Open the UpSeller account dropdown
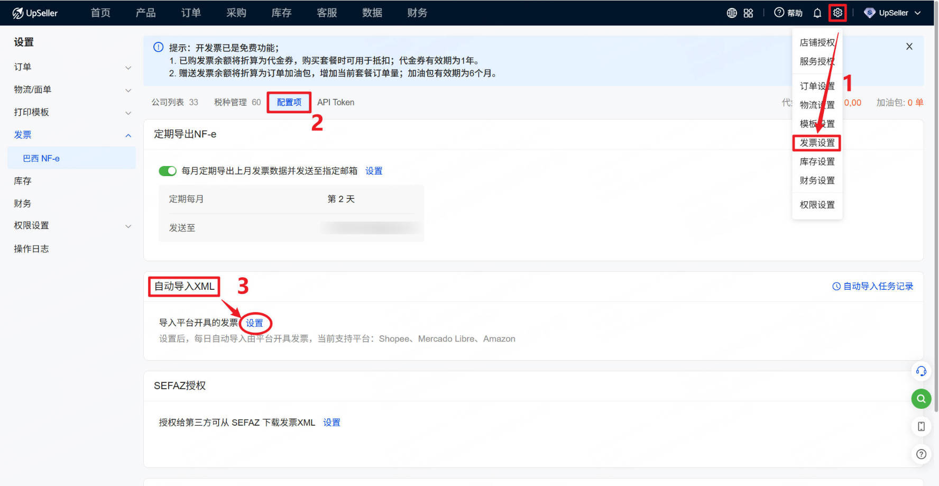Viewport: 939px width, 486px height. (x=892, y=13)
